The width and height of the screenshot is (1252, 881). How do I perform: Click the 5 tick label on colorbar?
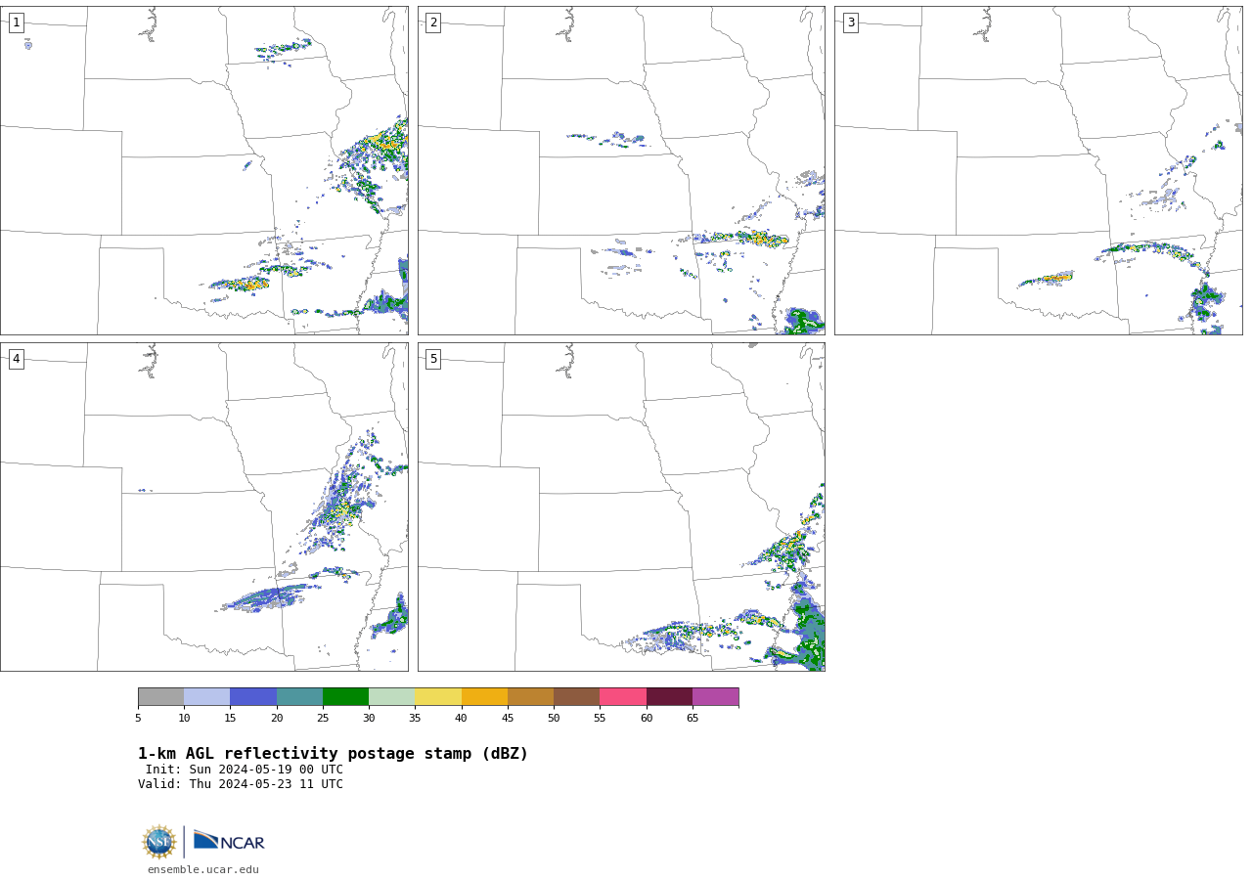[138, 718]
